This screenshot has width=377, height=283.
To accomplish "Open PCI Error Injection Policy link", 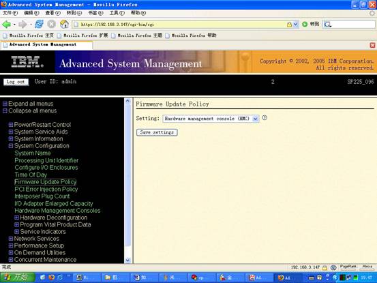I will tap(46, 189).
